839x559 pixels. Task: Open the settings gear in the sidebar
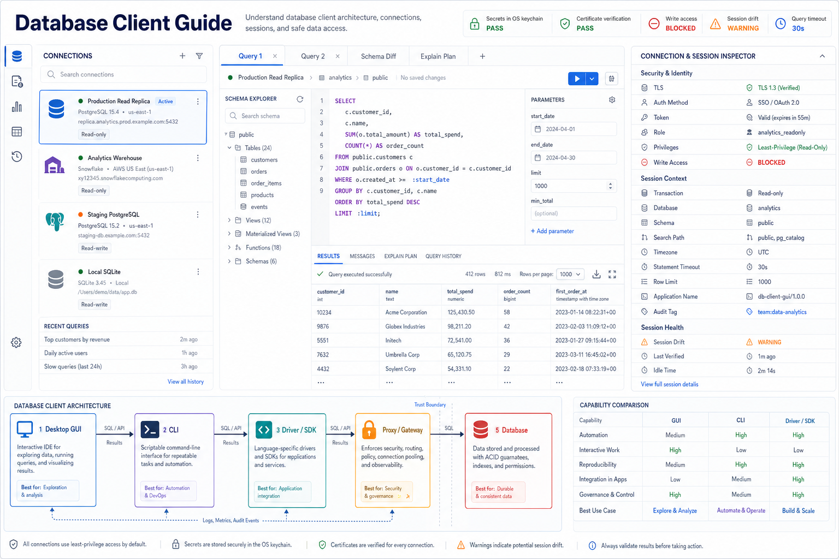pos(16,342)
